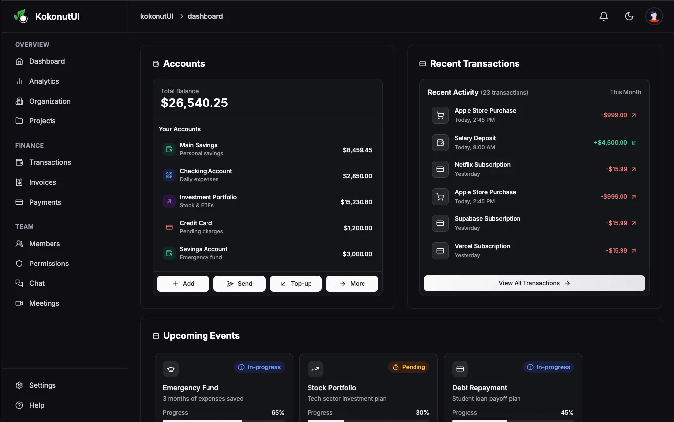This screenshot has width=674, height=422.
Task: Open Analytics in the sidebar
Action: [44, 81]
